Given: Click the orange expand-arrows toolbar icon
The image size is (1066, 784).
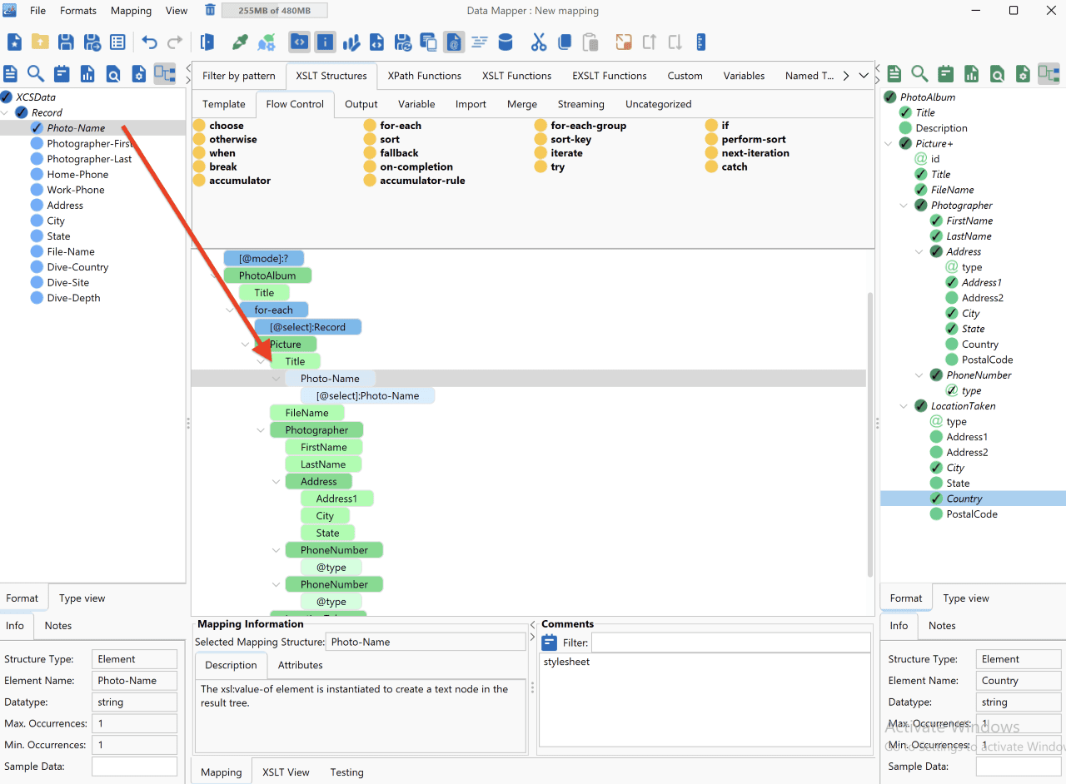Looking at the screenshot, I should pyautogui.click(x=624, y=42).
